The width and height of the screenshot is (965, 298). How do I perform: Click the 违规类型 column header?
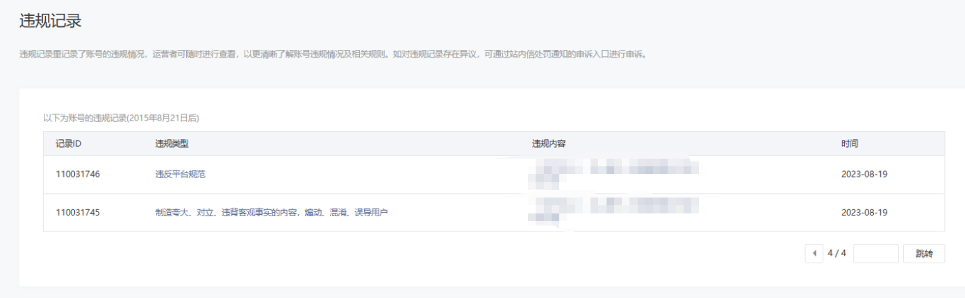pos(172,144)
